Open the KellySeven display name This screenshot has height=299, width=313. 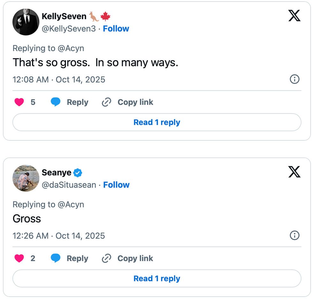(x=64, y=16)
